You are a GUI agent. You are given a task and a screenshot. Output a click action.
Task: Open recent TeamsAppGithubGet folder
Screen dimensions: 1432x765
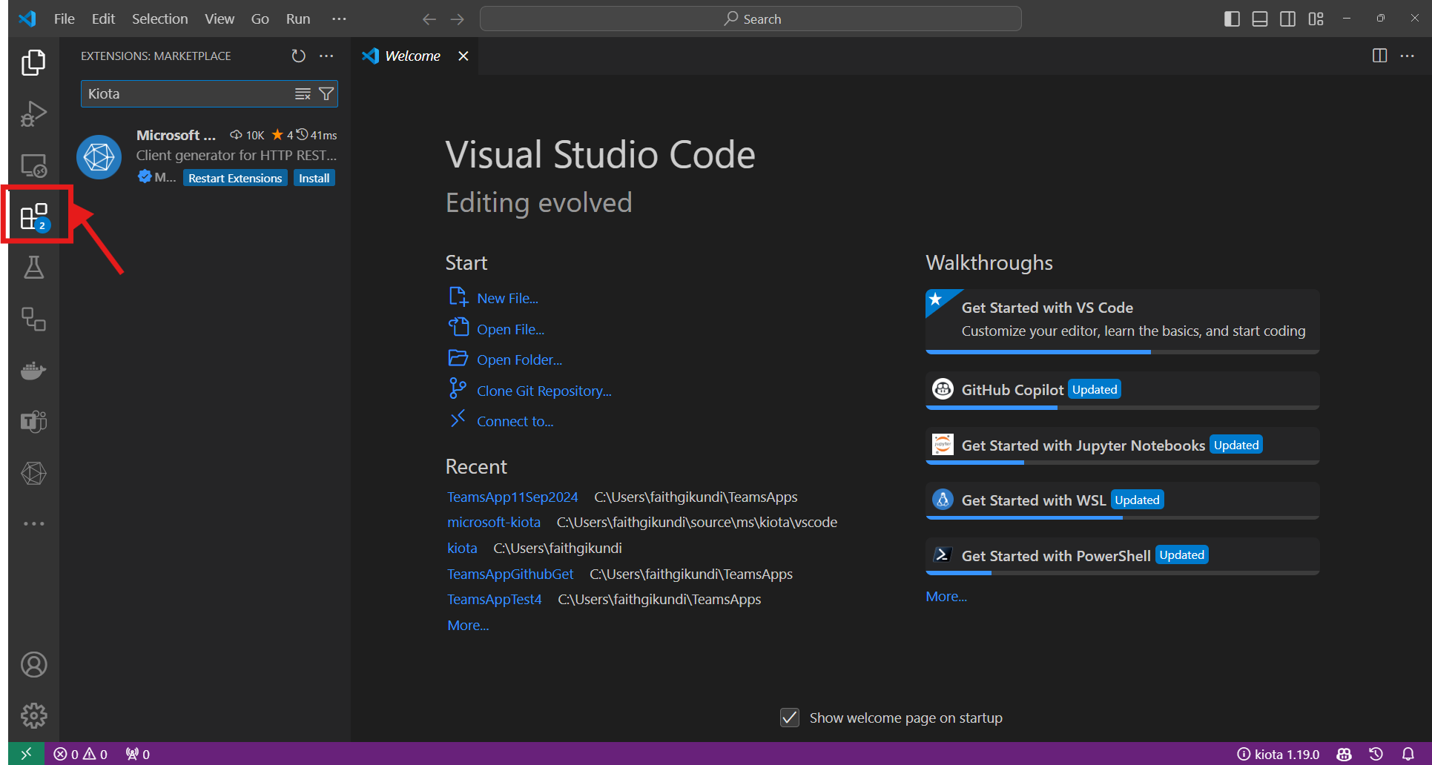click(510, 574)
